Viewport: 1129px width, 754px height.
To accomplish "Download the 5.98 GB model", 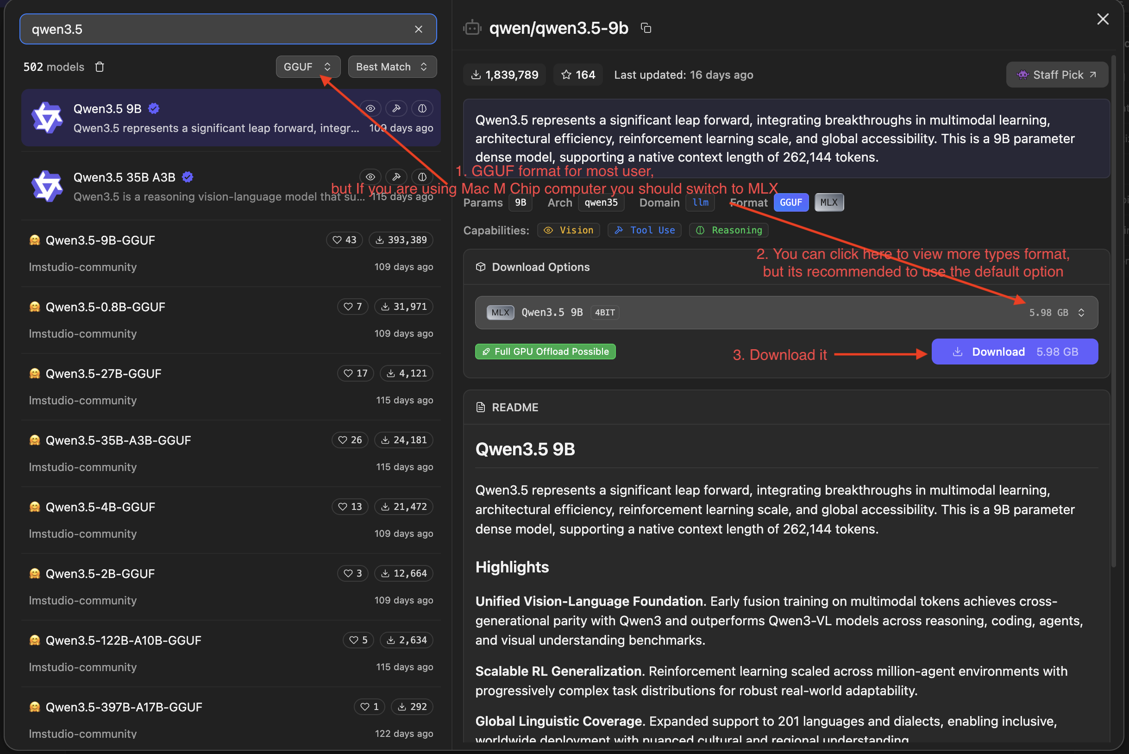I will tap(1015, 352).
